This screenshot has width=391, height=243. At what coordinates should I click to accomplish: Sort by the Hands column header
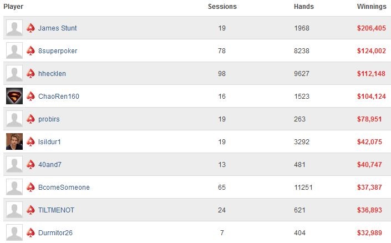pyautogui.click(x=304, y=7)
